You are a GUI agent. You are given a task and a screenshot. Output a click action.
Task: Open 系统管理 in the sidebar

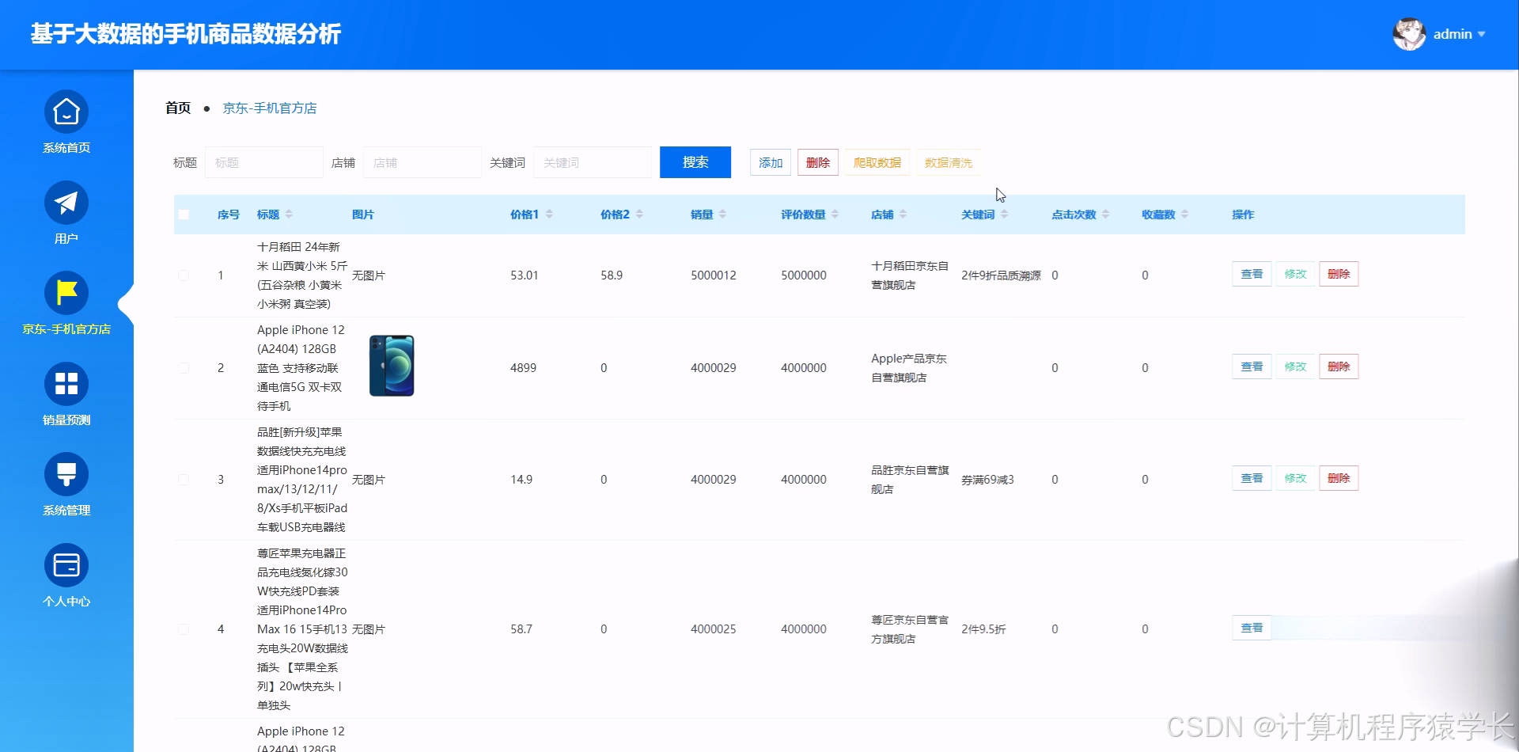pyautogui.click(x=66, y=484)
